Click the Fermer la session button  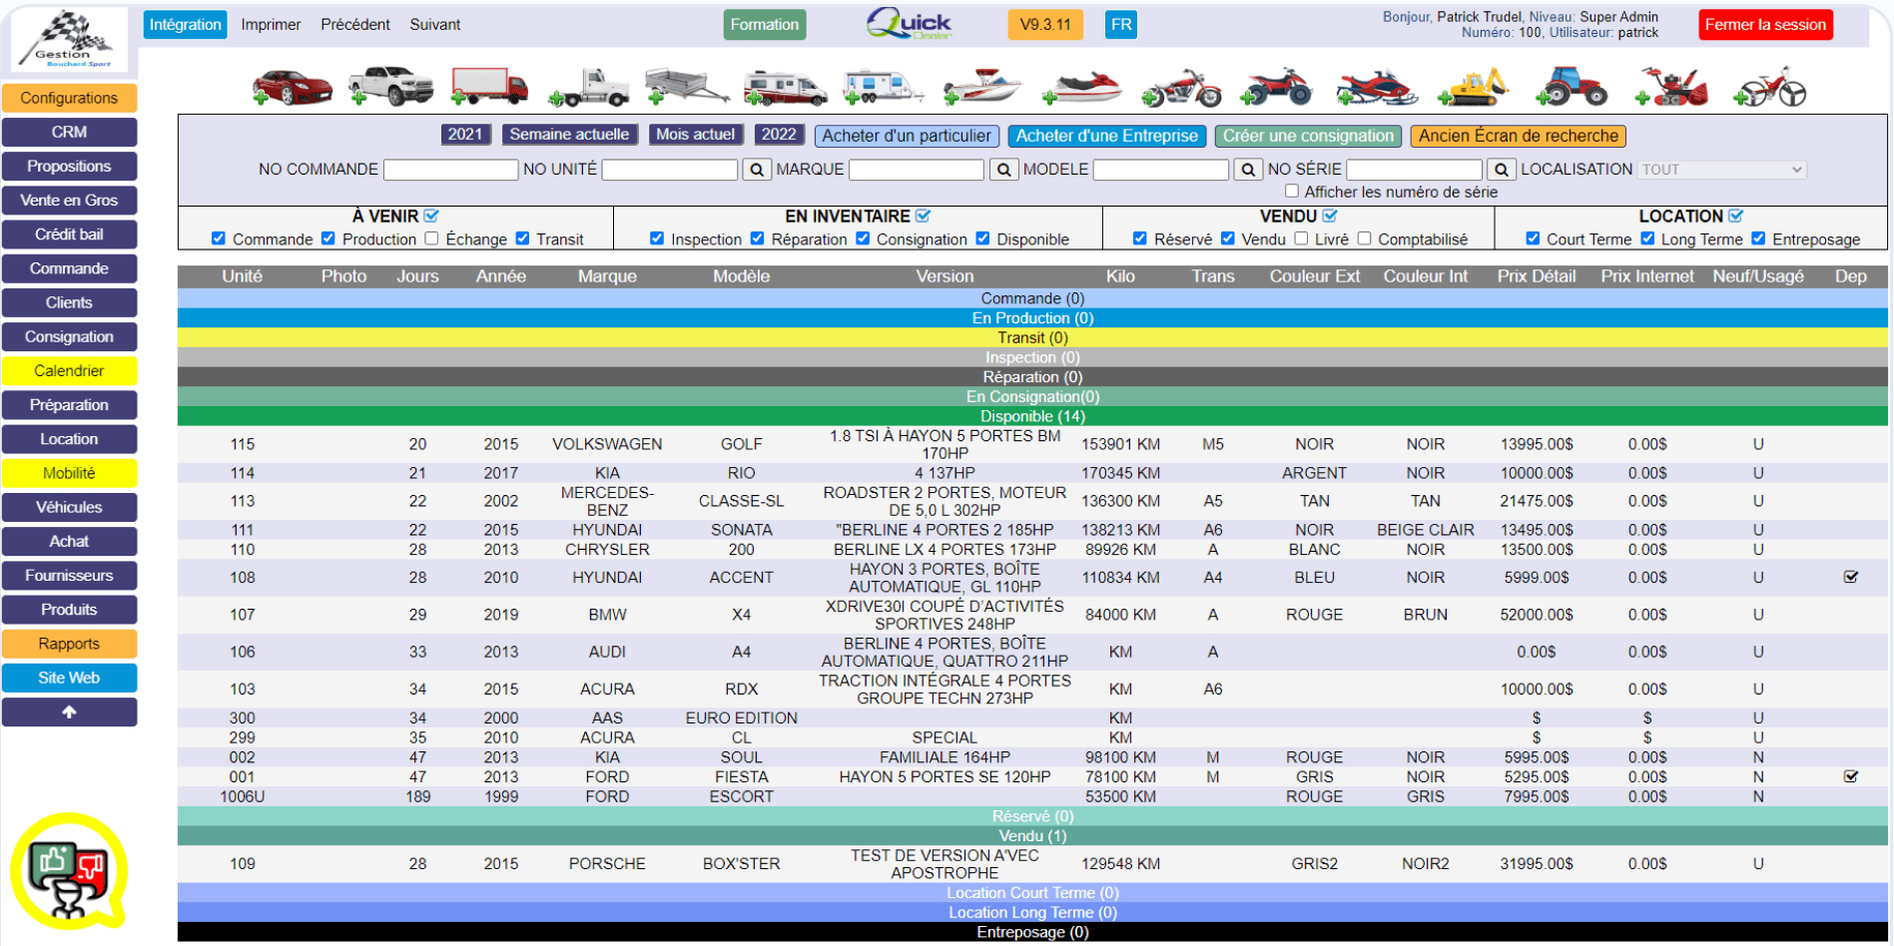click(x=1765, y=25)
